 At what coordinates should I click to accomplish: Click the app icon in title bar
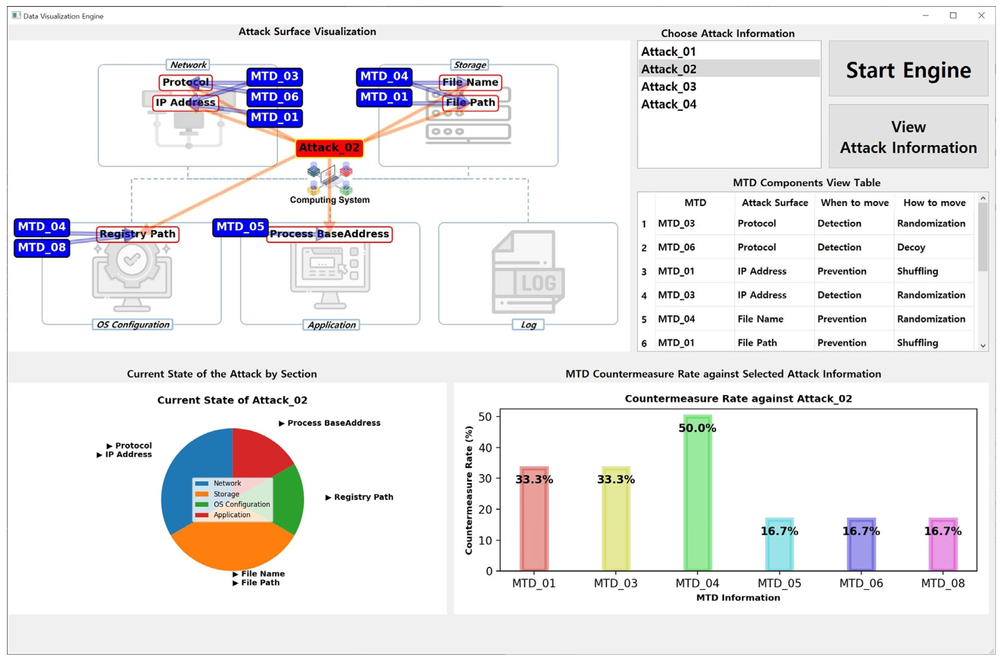coord(16,16)
